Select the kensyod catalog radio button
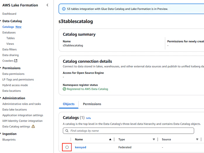The width and height of the screenshot is (204, 153). coord(67,147)
